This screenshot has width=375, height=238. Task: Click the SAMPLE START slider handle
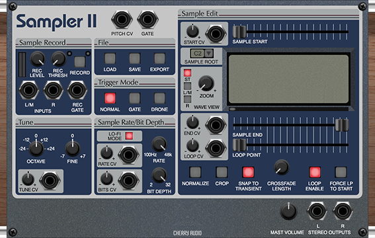tap(239, 32)
